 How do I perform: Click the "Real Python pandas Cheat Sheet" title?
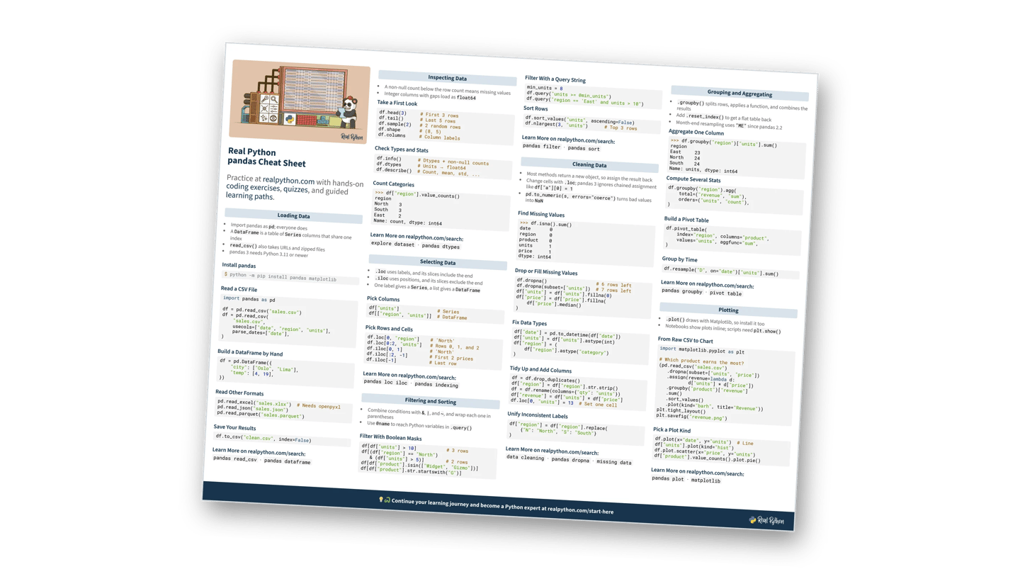coord(267,157)
